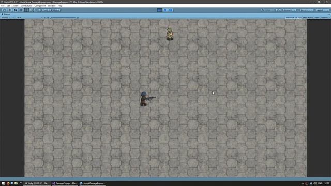Screen dimensions: 331x186
Task: Open cloud services panel
Action: coord(278,10)
